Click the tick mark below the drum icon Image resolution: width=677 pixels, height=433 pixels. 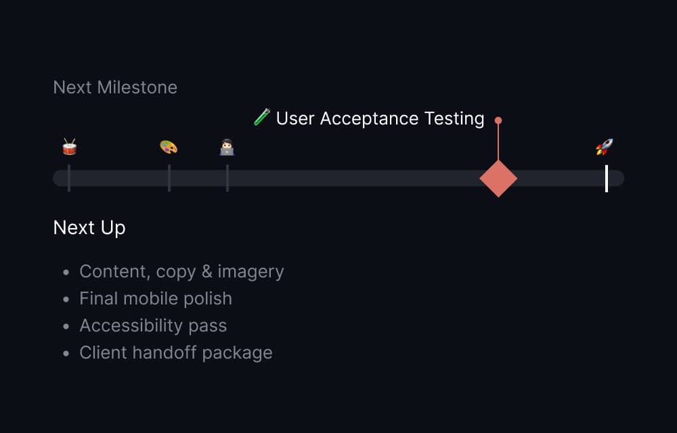click(x=68, y=178)
